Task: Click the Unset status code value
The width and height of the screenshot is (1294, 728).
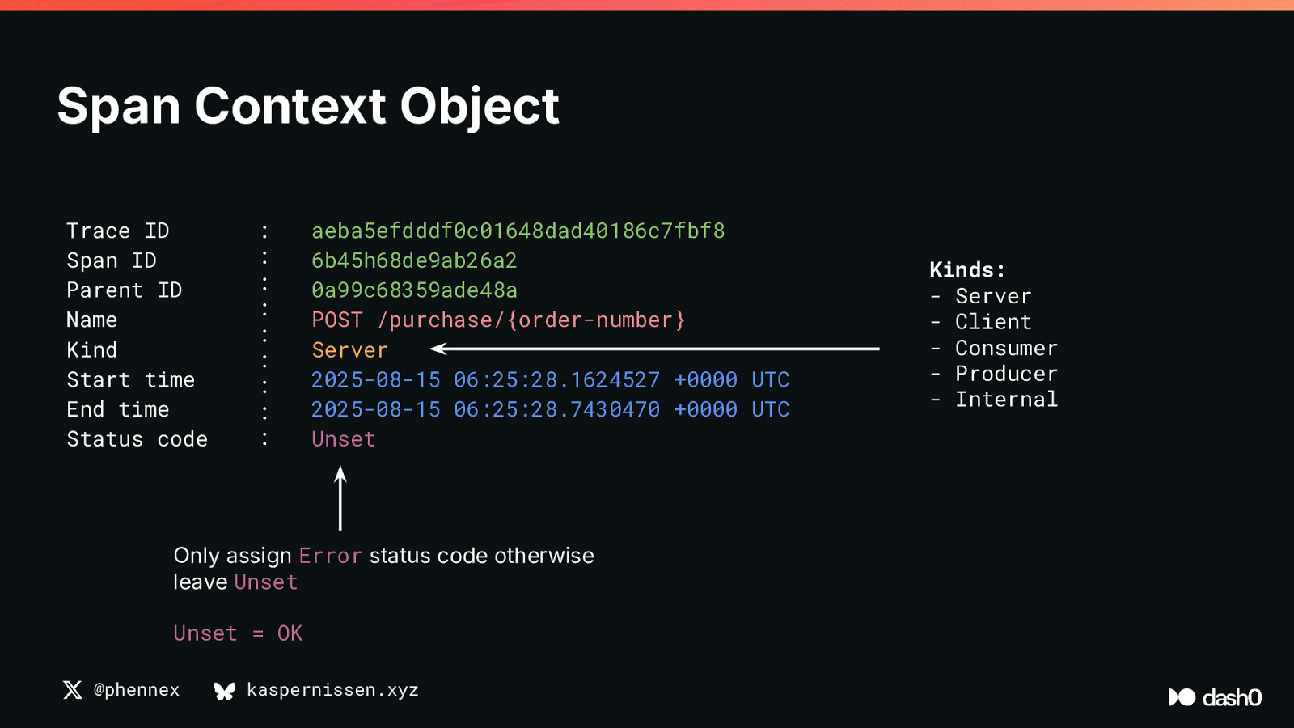Action: pos(344,439)
